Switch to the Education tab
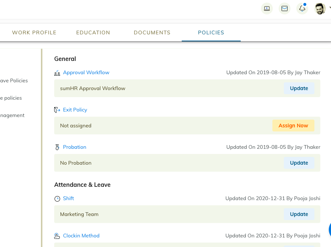The height and width of the screenshot is (247, 331). click(93, 32)
